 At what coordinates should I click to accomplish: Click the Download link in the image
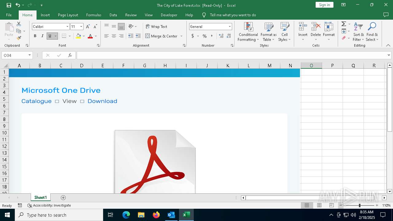pos(102,101)
